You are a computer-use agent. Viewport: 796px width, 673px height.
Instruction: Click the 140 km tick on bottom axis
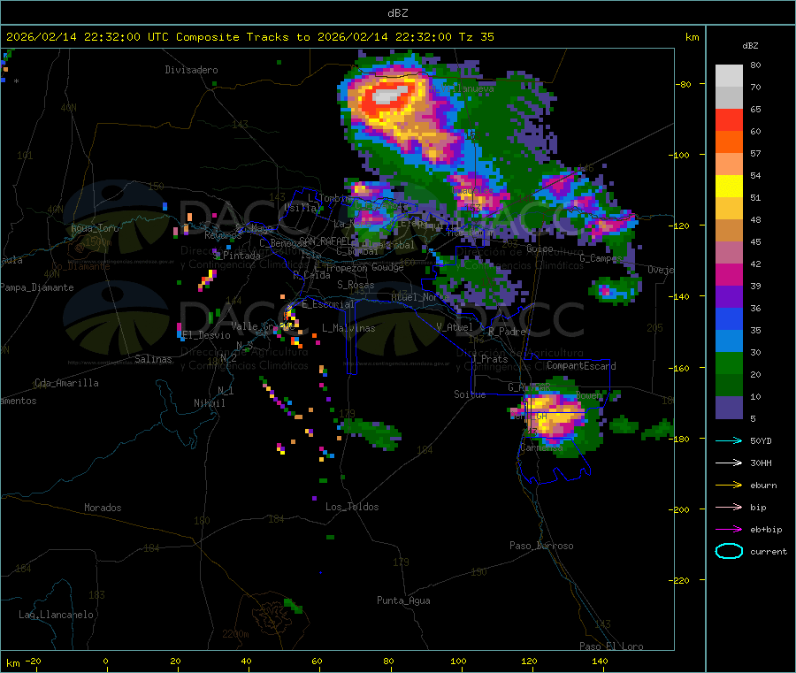(x=600, y=661)
